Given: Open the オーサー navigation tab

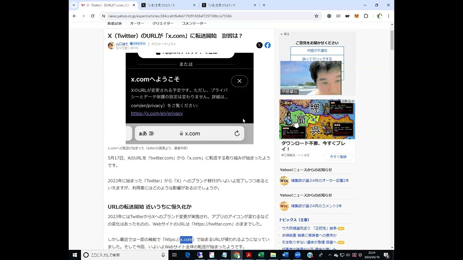Looking at the screenshot, I should point(137,23).
